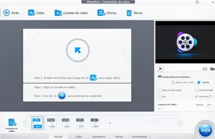Screen dimensions: 215x139
Task: Enable Desentrelazado checkbox
Action: (196, 90)
